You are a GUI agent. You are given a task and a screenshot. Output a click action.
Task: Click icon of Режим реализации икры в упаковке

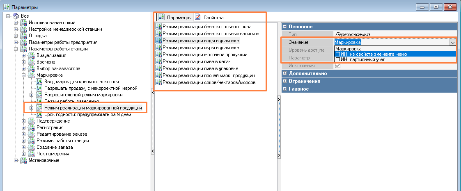pos(158,48)
